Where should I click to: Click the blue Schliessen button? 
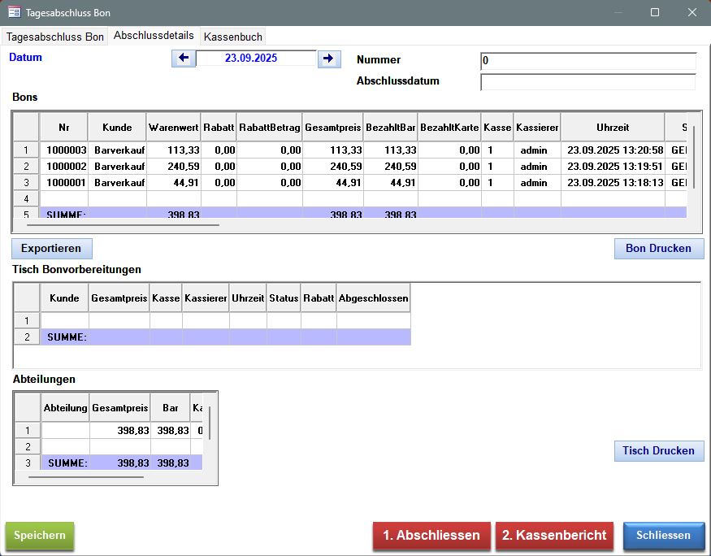click(663, 536)
